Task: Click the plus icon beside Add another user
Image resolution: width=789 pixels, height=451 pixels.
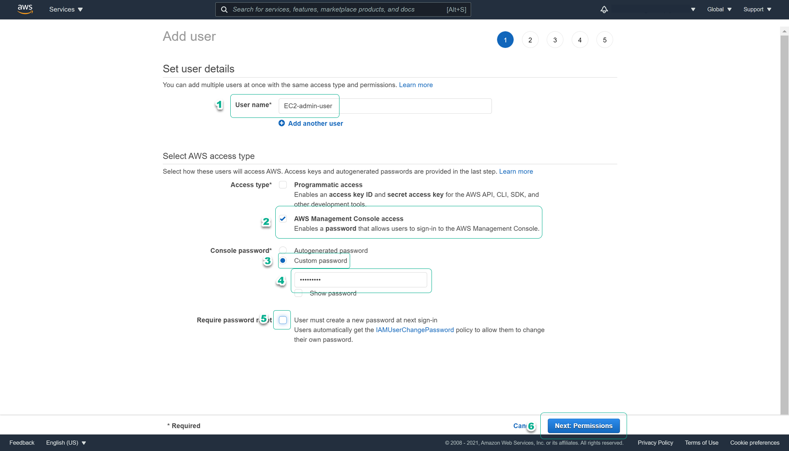Action: [x=281, y=123]
